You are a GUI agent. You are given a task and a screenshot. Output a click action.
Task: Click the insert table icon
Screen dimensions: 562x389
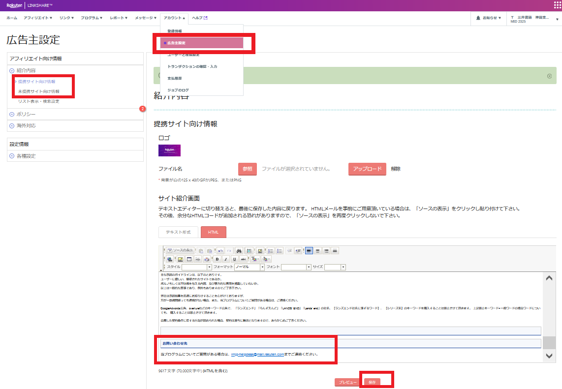189,259
